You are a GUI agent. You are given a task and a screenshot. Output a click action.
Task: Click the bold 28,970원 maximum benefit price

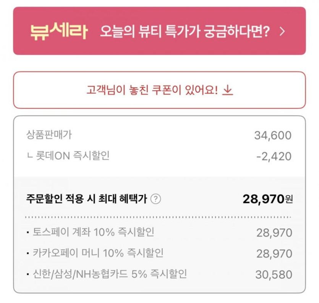coord(267,199)
